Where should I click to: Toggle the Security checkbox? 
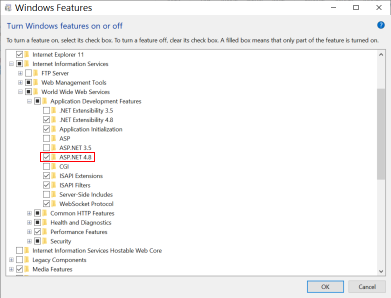tap(37, 241)
